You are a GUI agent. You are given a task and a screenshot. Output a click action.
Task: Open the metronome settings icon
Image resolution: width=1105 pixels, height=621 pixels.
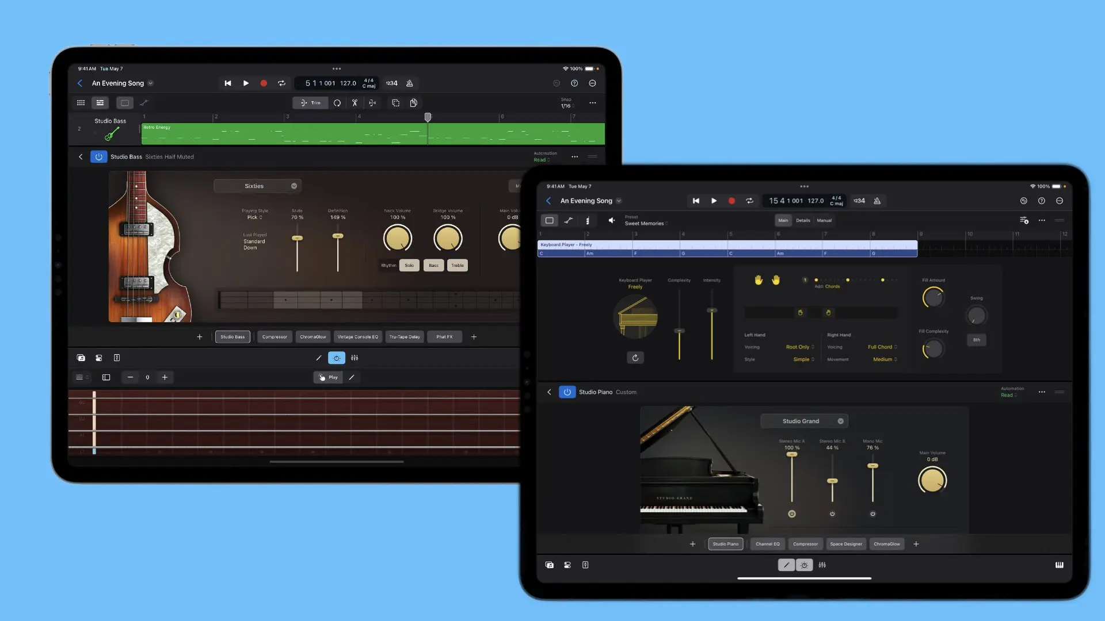point(409,83)
